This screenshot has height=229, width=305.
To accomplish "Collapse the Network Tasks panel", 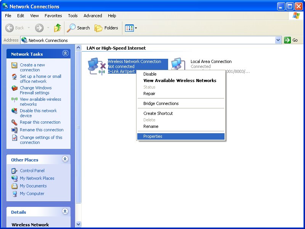I will [65, 54].
